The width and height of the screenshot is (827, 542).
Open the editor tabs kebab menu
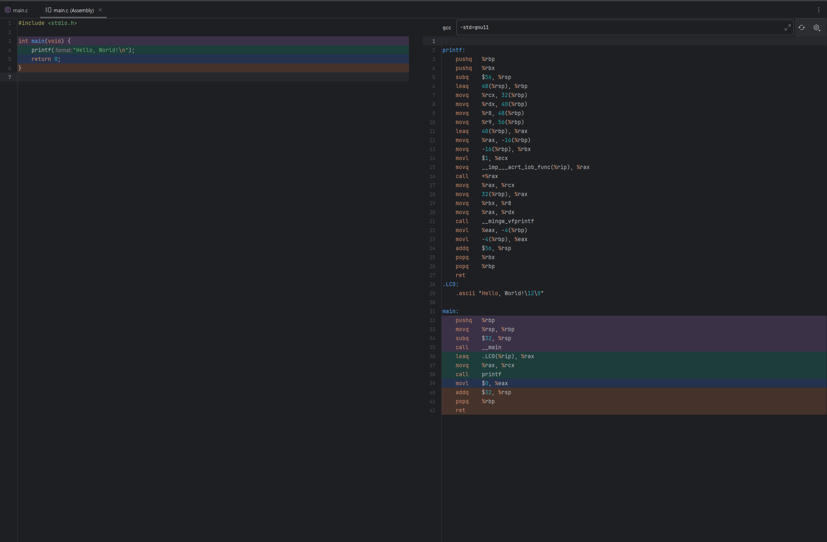(x=818, y=10)
